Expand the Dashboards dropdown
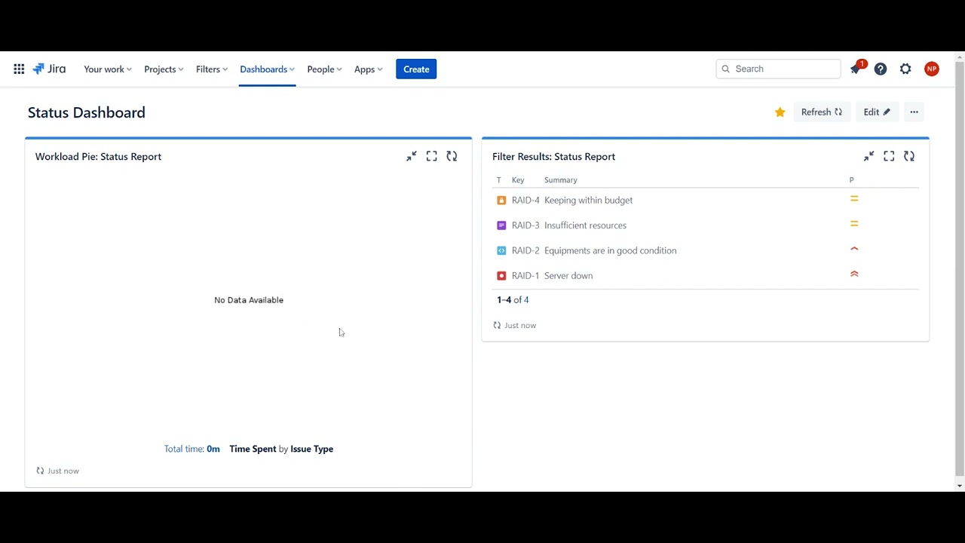The width and height of the screenshot is (965, 543). tap(267, 69)
